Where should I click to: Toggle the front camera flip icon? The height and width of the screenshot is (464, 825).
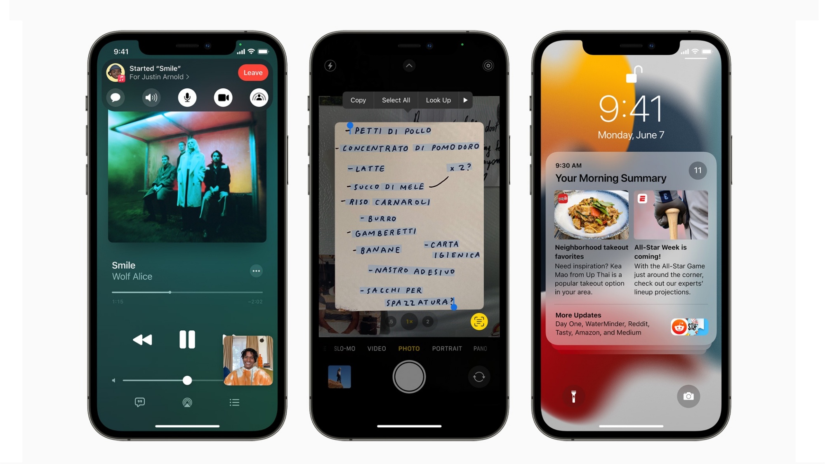(478, 377)
